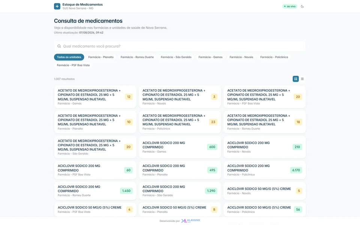Click the Alavank logo in footer
This screenshot has height=225, width=360.
click(191, 221)
